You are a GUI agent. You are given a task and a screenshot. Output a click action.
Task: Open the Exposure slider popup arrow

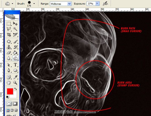[97, 4]
